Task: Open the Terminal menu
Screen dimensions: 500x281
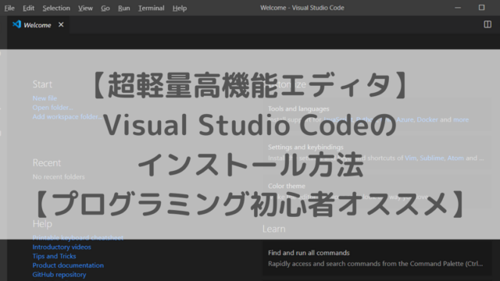Action: [151, 8]
